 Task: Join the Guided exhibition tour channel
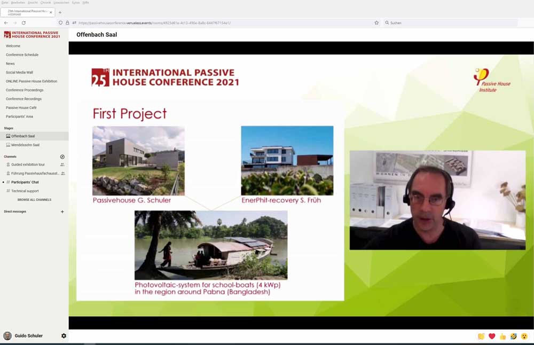coord(28,164)
